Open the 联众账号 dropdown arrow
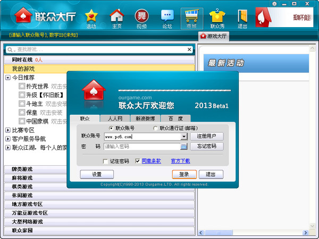Image resolution: width=319 pixels, height=239 pixels. [184, 136]
